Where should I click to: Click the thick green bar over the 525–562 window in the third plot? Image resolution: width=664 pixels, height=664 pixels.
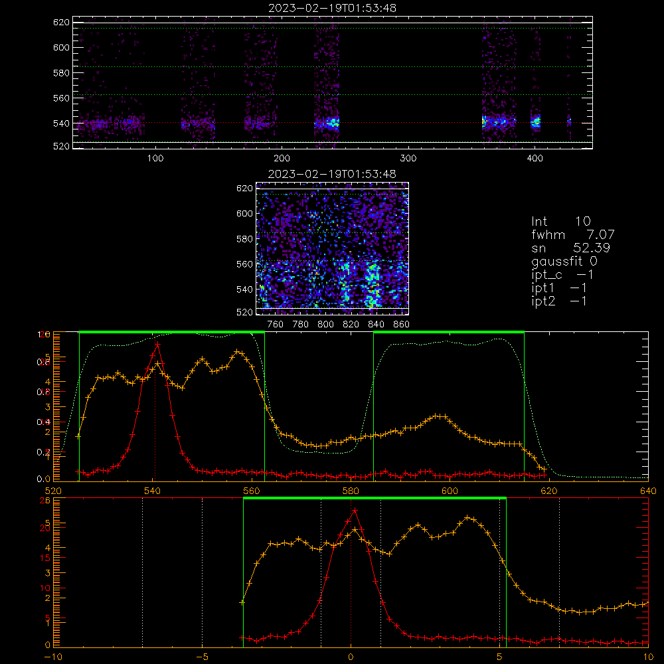(x=172, y=332)
